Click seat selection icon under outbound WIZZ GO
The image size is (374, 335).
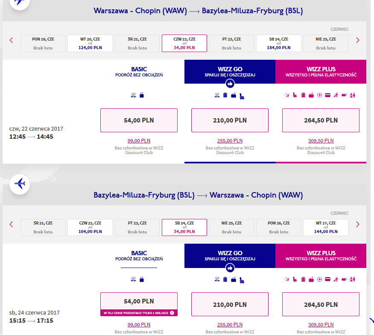click(242, 96)
